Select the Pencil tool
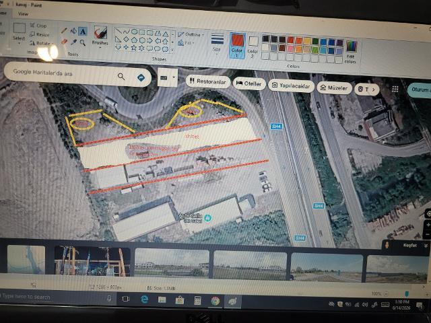 pyautogui.click(x=65, y=30)
